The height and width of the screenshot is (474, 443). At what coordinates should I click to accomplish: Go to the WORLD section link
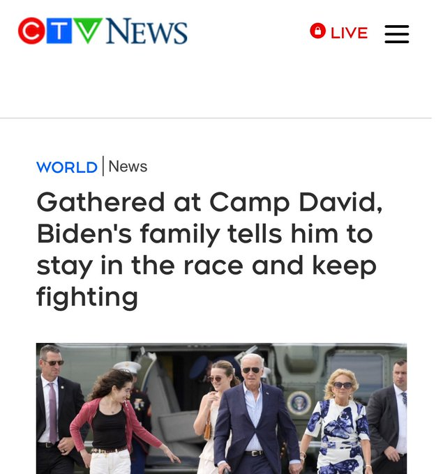click(x=67, y=167)
